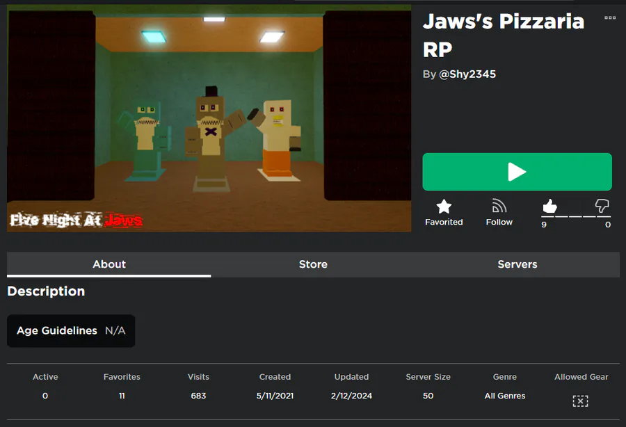This screenshot has width=626, height=427.
Task: Click the thumbs up like icon
Action: pyautogui.click(x=549, y=206)
